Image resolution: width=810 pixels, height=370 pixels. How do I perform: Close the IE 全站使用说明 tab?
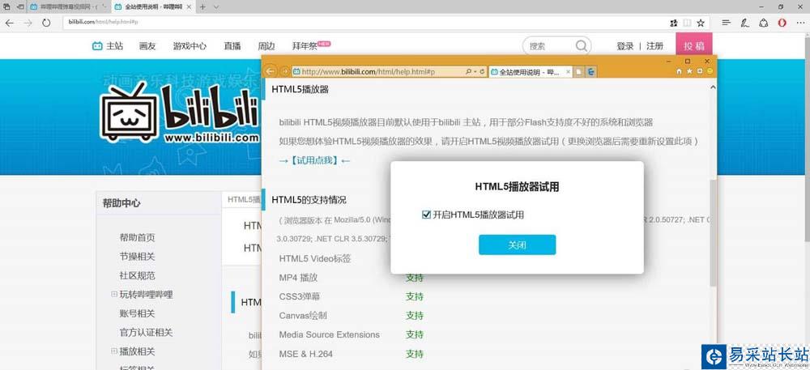pyautogui.click(x=569, y=72)
